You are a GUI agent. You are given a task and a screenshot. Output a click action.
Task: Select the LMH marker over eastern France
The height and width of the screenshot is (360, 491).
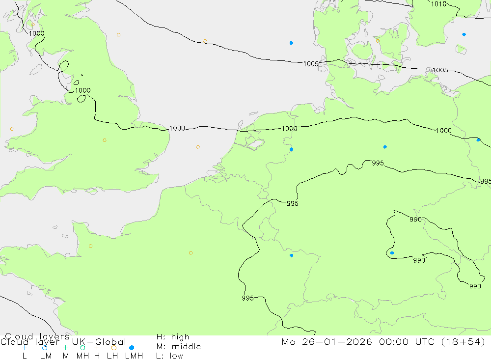point(291,256)
